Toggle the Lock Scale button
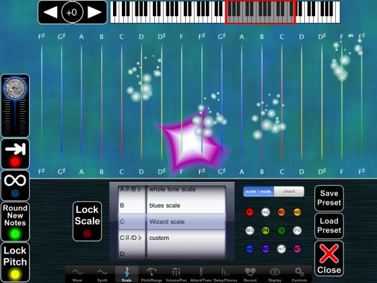This screenshot has height=283, width=377. point(87,222)
